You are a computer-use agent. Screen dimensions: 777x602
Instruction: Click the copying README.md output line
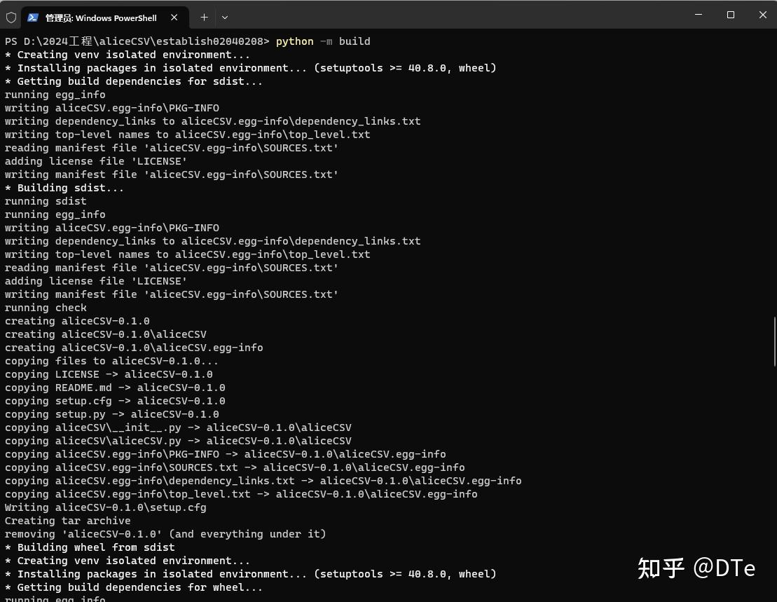click(x=112, y=388)
